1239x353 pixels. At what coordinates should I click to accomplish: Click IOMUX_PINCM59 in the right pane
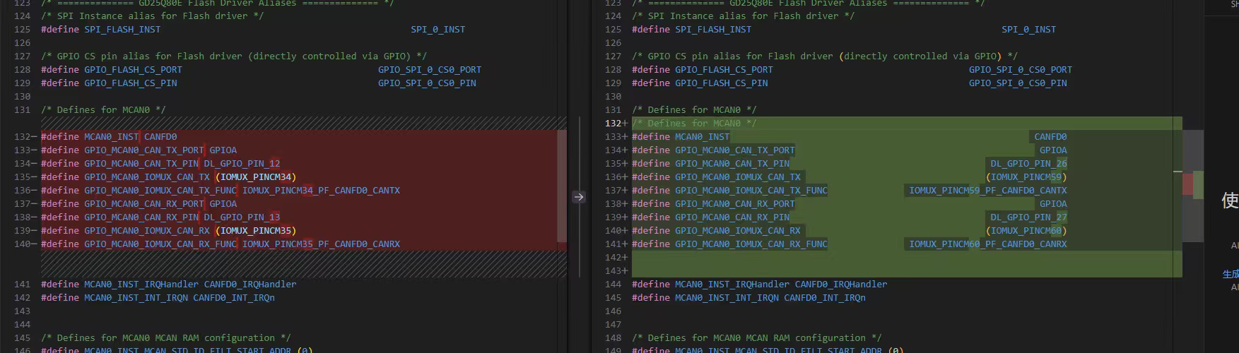click(x=1026, y=176)
